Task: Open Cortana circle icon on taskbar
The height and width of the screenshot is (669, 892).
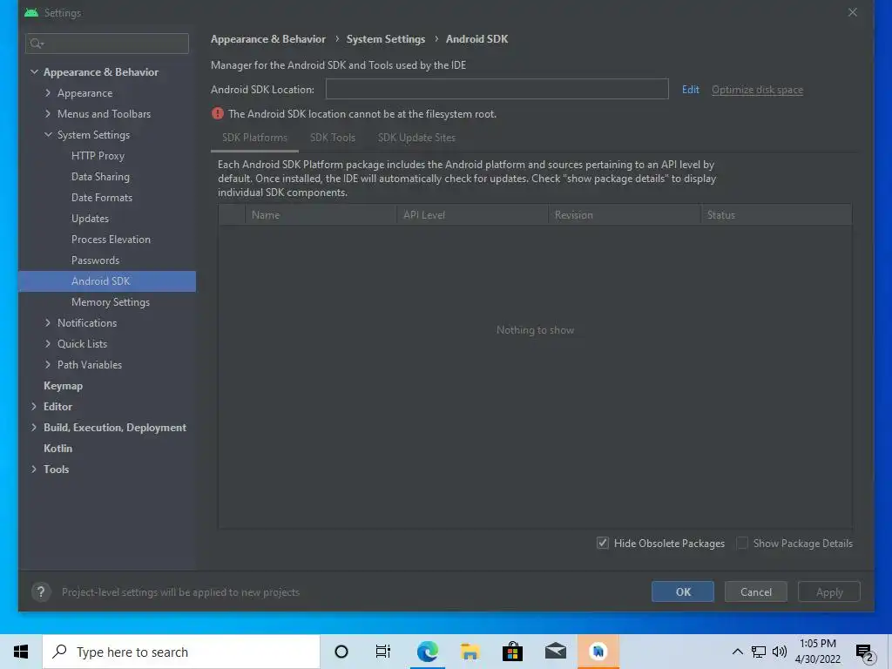Action: 341,652
